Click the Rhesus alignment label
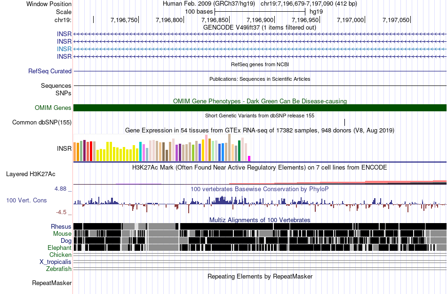Image resolution: width=447 pixels, height=294 pixels. [61, 226]
